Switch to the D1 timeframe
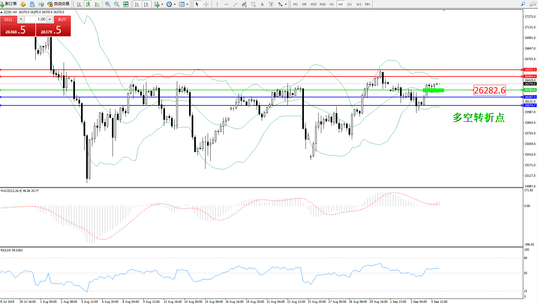 [350, 4]
